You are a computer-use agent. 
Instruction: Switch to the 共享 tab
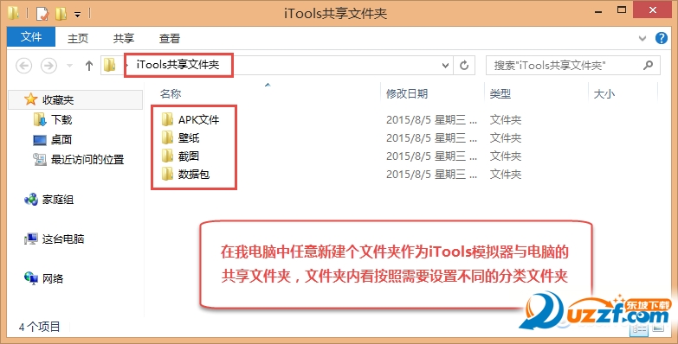pyautogui.click(x=124, y=38)
